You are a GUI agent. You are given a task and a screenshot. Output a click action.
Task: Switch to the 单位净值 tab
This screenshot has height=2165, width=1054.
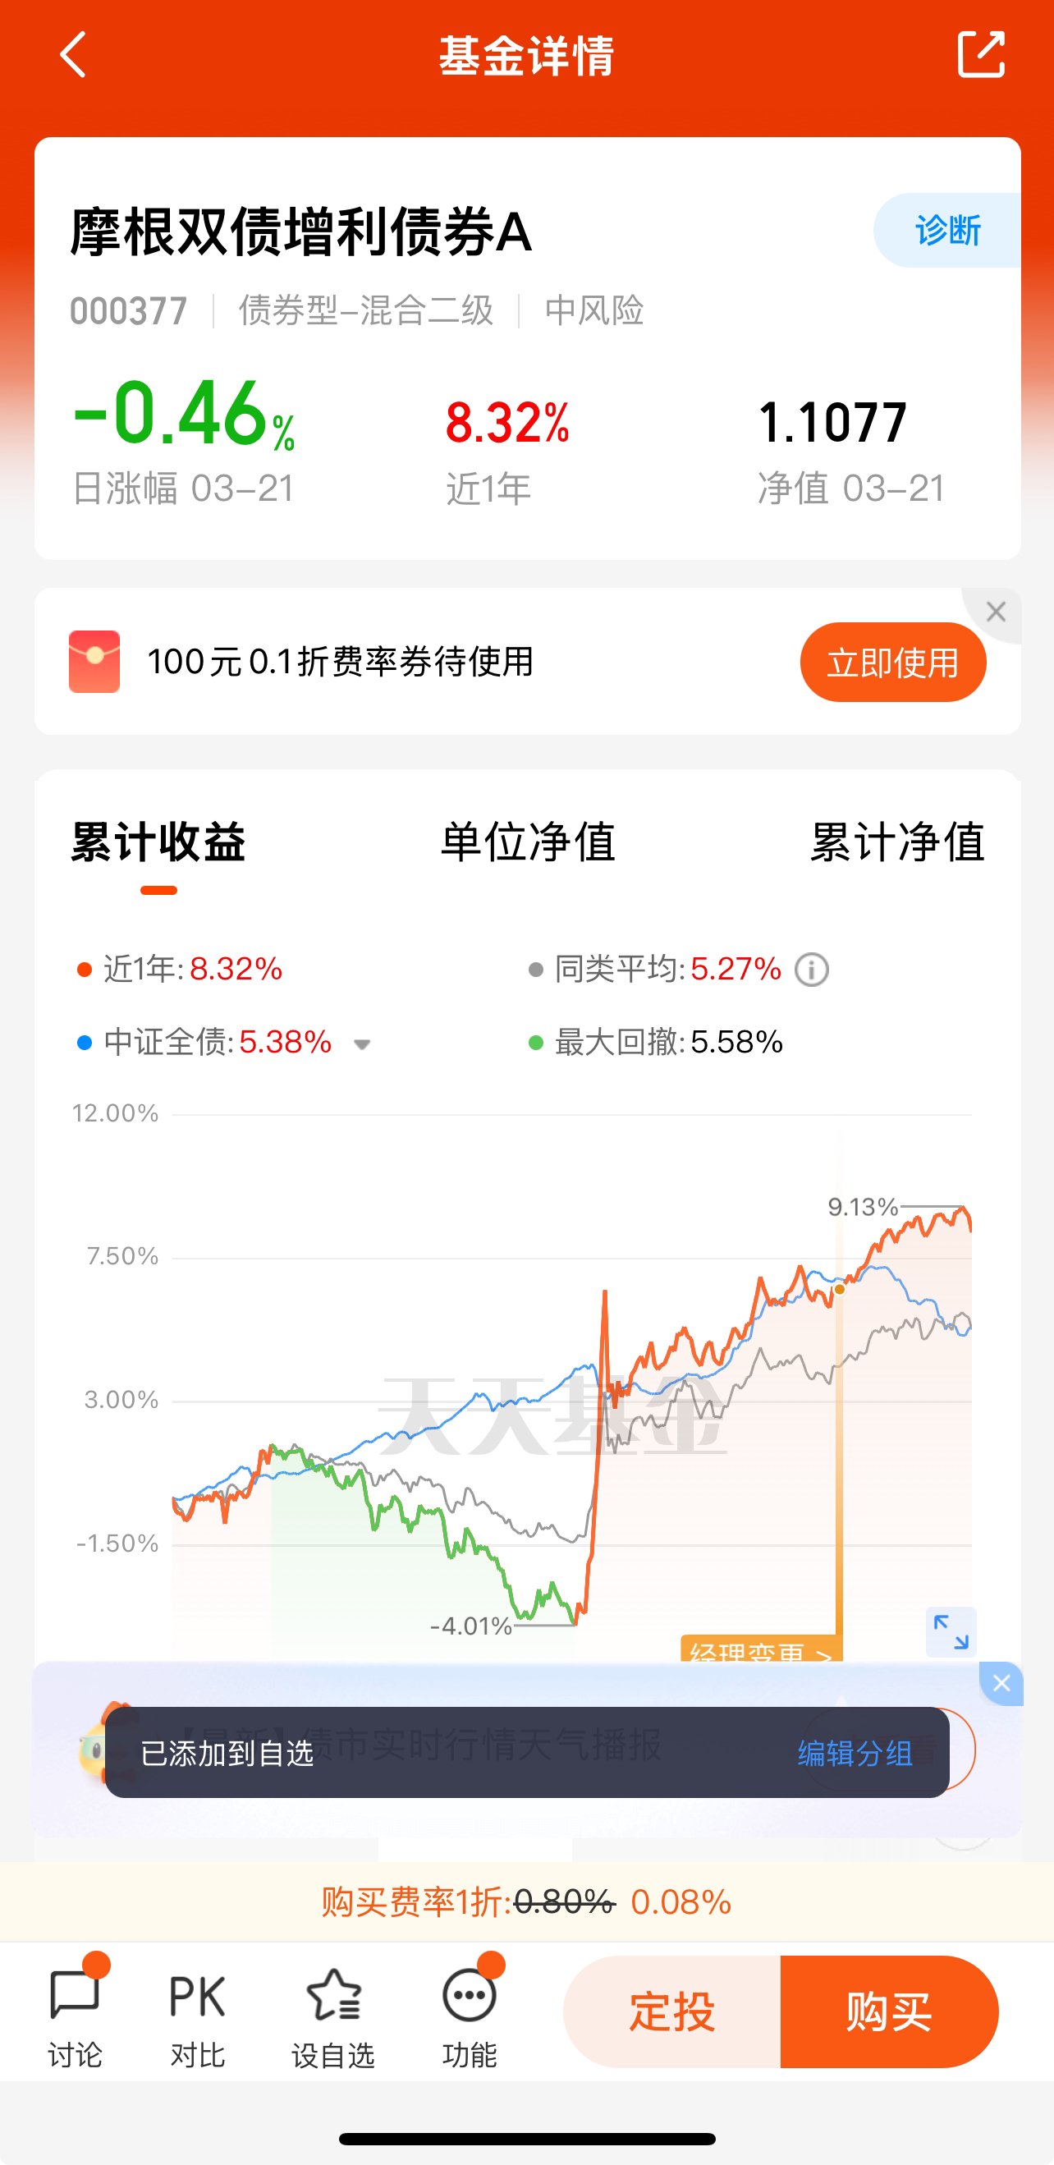point(528,842)
